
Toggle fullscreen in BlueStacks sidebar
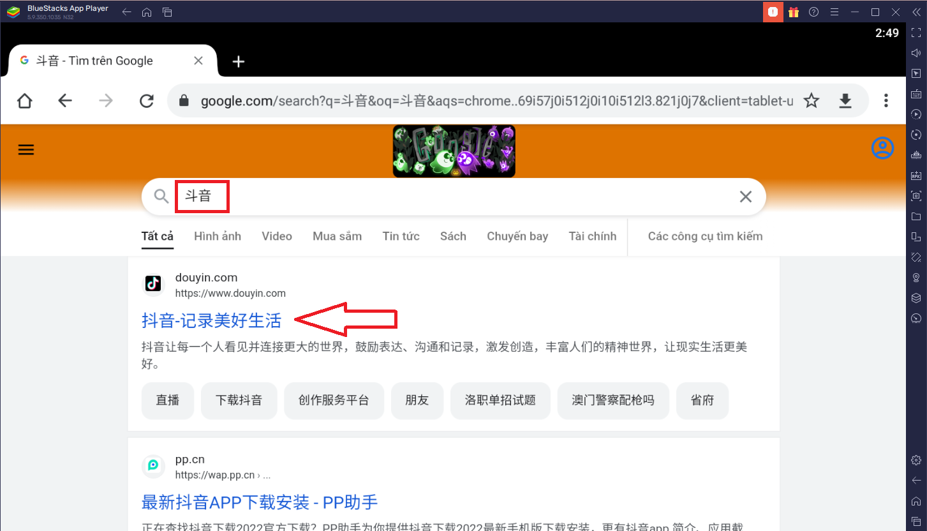[x=916, y=33]
